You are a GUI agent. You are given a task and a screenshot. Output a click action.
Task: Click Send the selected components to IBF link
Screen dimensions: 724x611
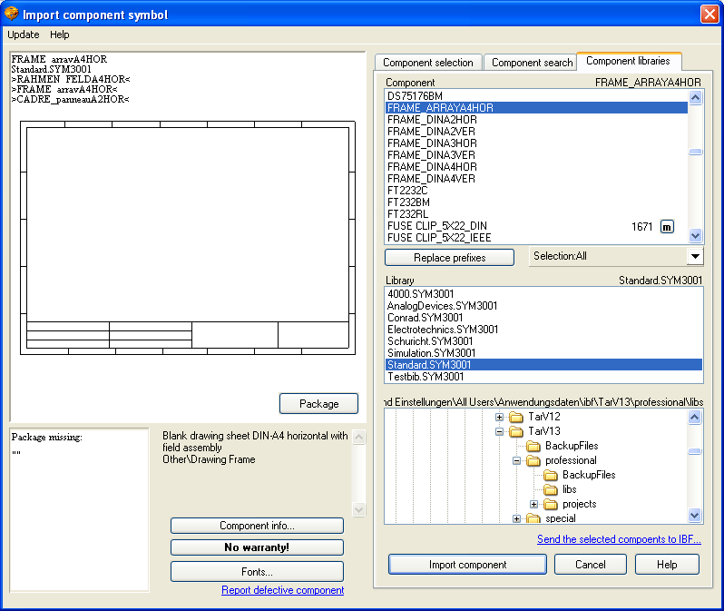click(619, 539)
